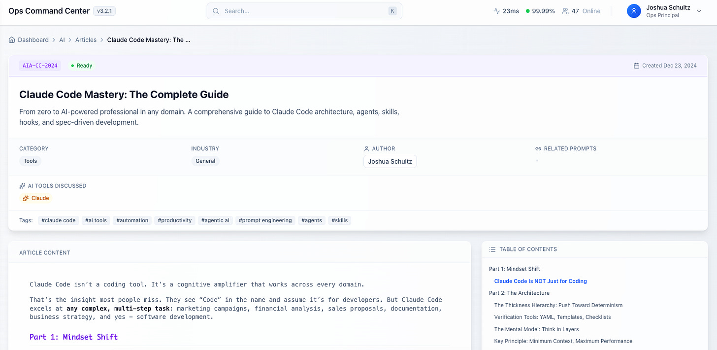This screenshot has width=717, height=350.
Task: Click the K keyboard shortcut badge
Action: (392, 11)
